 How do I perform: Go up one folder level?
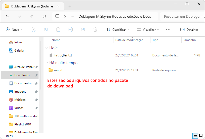(32, 16)
